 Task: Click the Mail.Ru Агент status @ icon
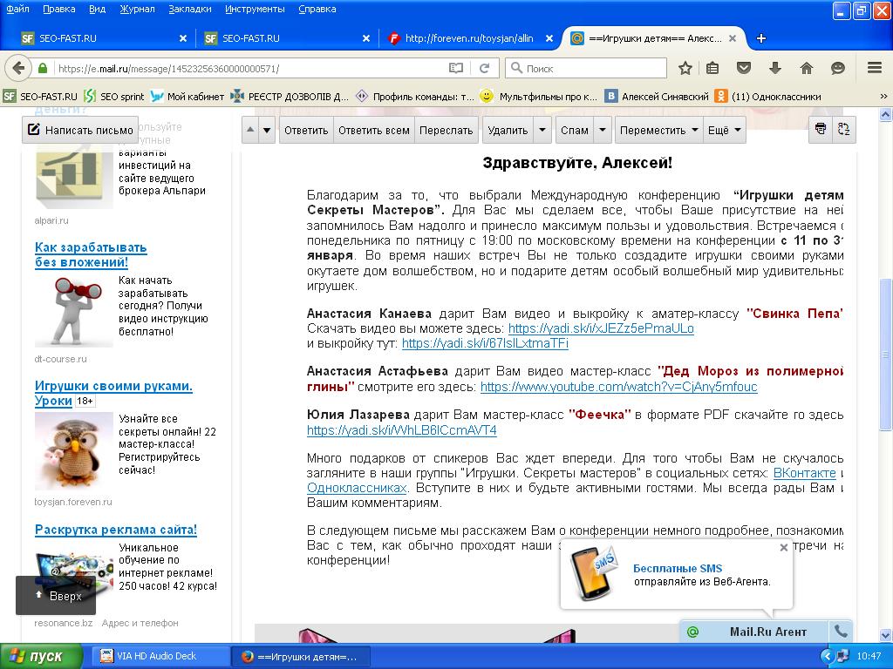coord(692,632)
